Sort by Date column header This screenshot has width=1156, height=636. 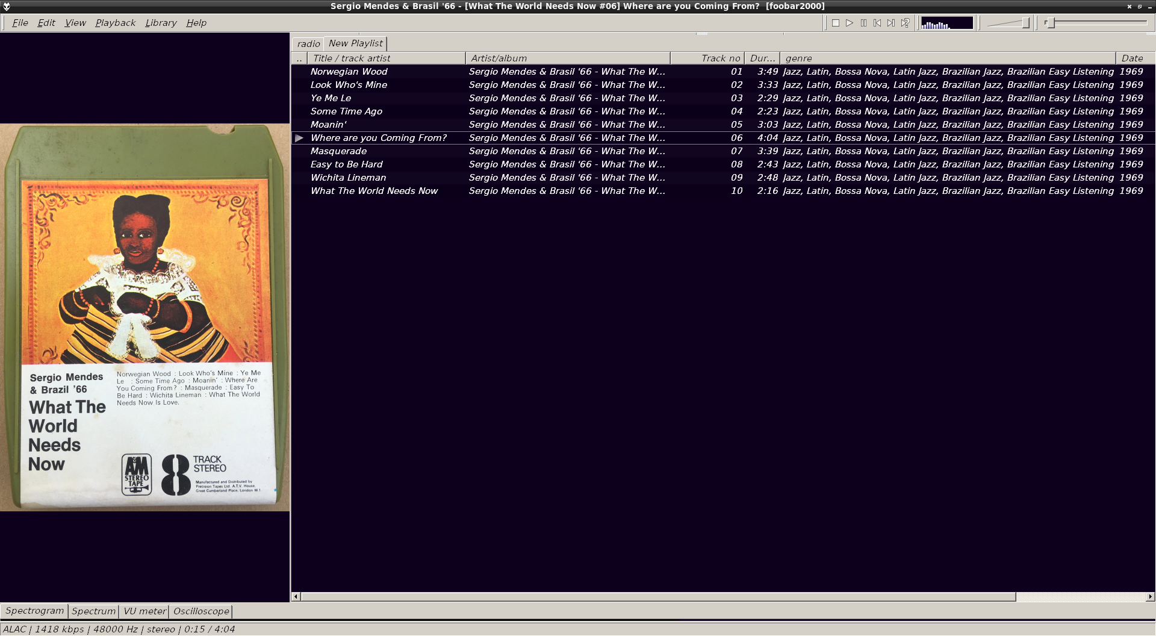[1136, 58]
